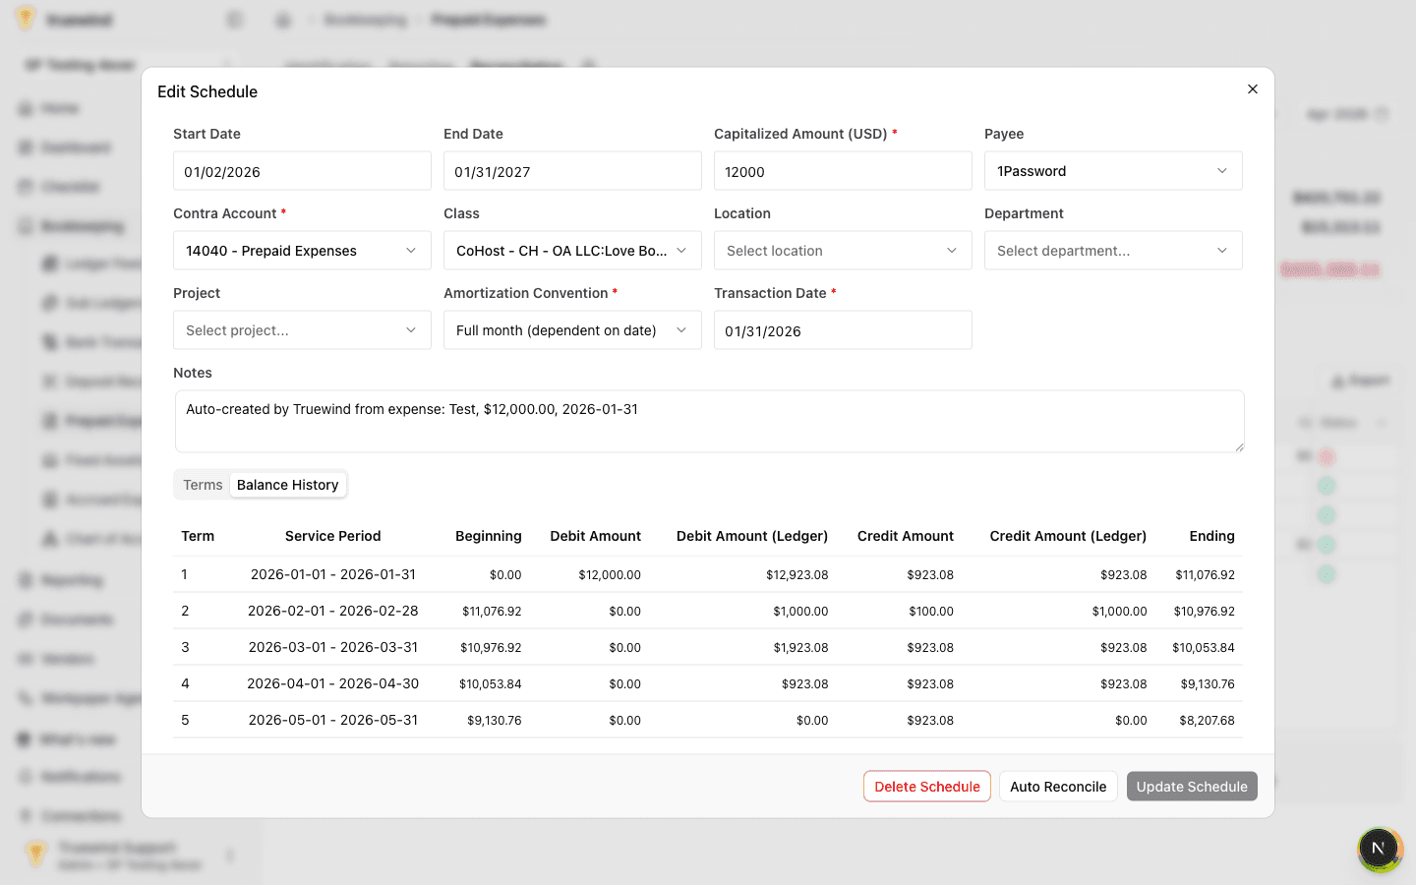This screenshot has height=885, width=1416.
Task: Select service period 2026-02-01 - 2026-02-28
Action: [333, 611]
